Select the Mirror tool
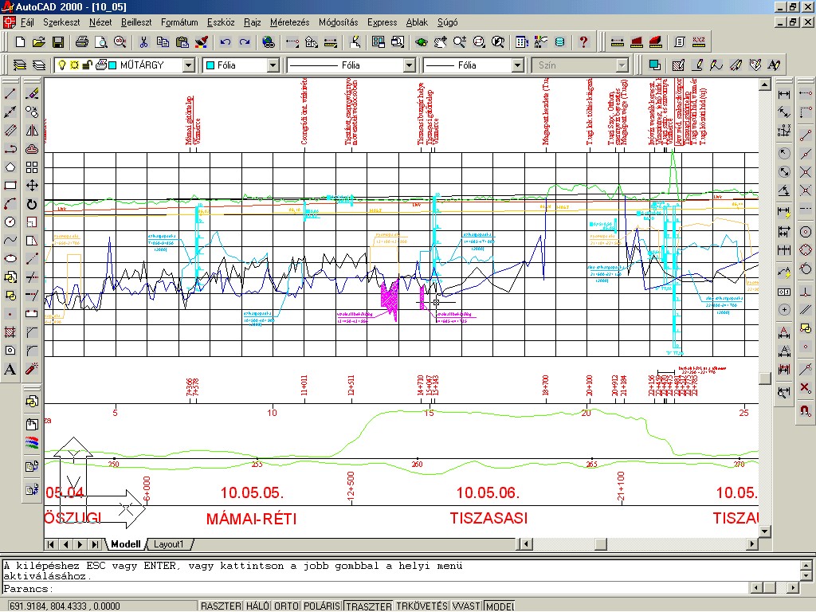 tap(32, 130)
